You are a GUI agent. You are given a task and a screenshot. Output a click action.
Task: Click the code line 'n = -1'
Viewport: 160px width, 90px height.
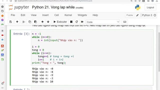(36, 34)
